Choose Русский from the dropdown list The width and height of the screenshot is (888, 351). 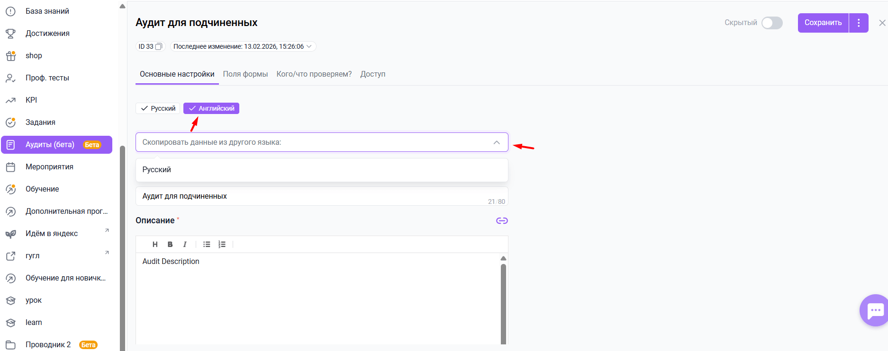click(x=157, y=170)
